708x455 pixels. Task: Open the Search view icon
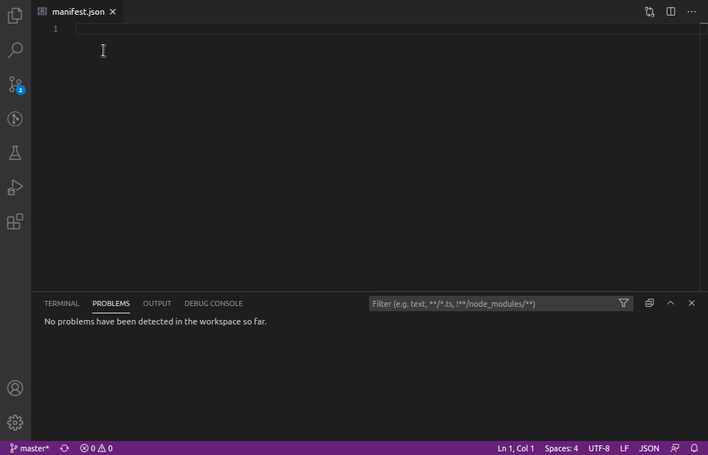pyautogui.click(x=15, y=50)
